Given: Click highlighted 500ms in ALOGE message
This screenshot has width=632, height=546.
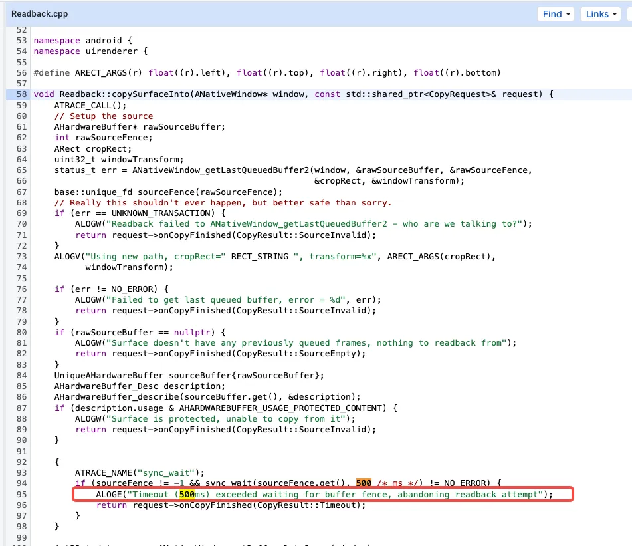Looking at the screenshot, I should pos(192,495).
